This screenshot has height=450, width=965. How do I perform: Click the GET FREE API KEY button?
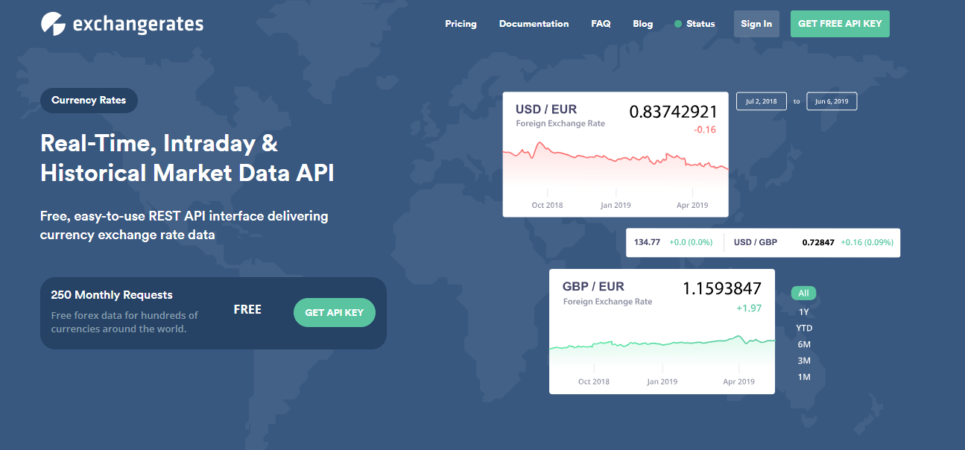pyautogui.click(x=839, y=24)
